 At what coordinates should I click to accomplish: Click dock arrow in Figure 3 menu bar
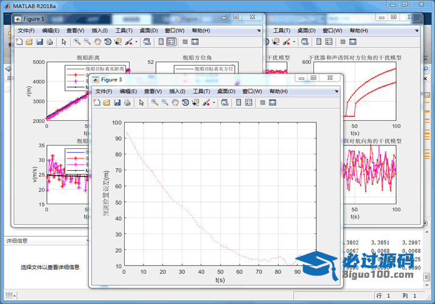[x=336, y=91]
